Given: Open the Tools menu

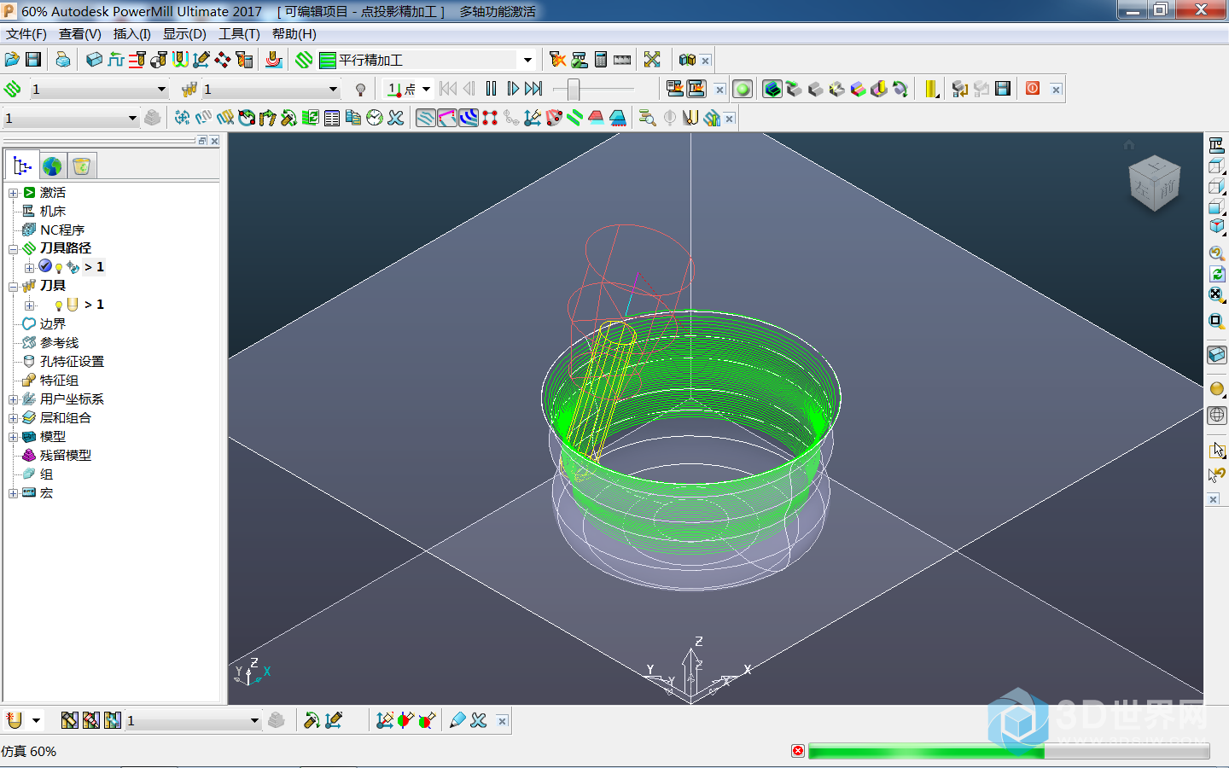Looking at the screenshot, I should coord(239,33).
